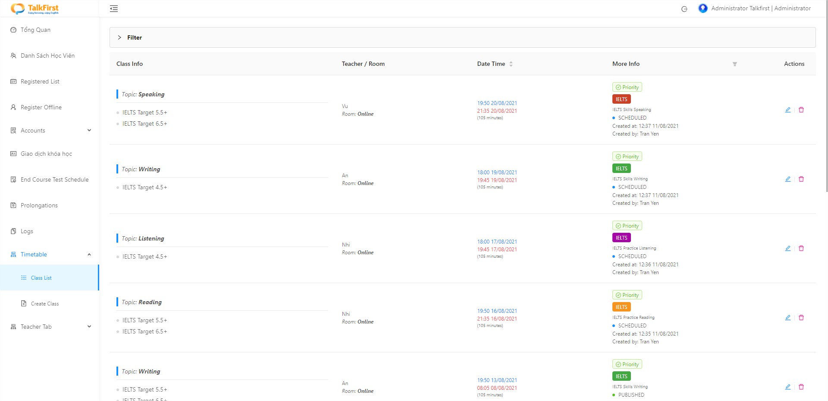Image resolution: width=828 pixels, height=401 pixels.
Task: Open Class List submenu item
Action: (49, 278)
